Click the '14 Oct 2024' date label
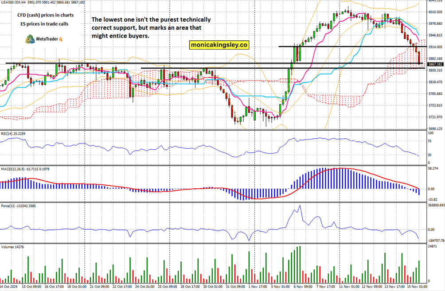The width and height of the screenshot is (445, 291). coord(9,287)
